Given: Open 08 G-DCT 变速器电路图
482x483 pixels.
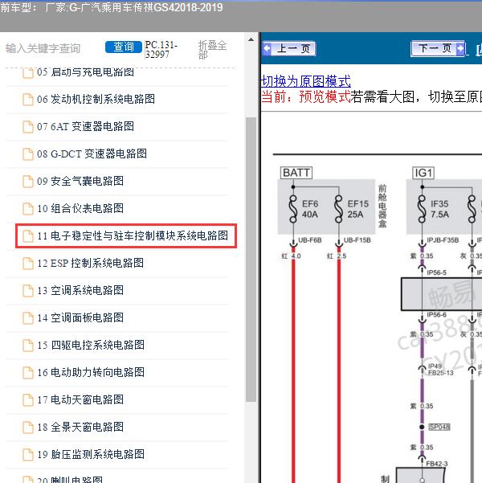Looking at the screenshot, I should 92,153.
